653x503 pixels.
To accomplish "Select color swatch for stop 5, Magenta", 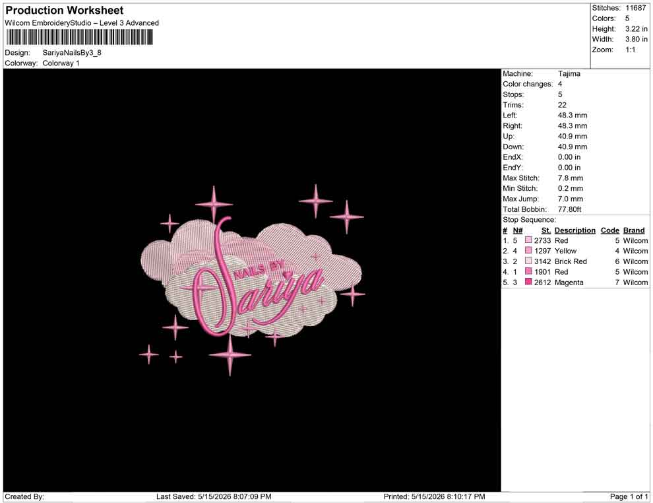I will (x=528, y=282).
